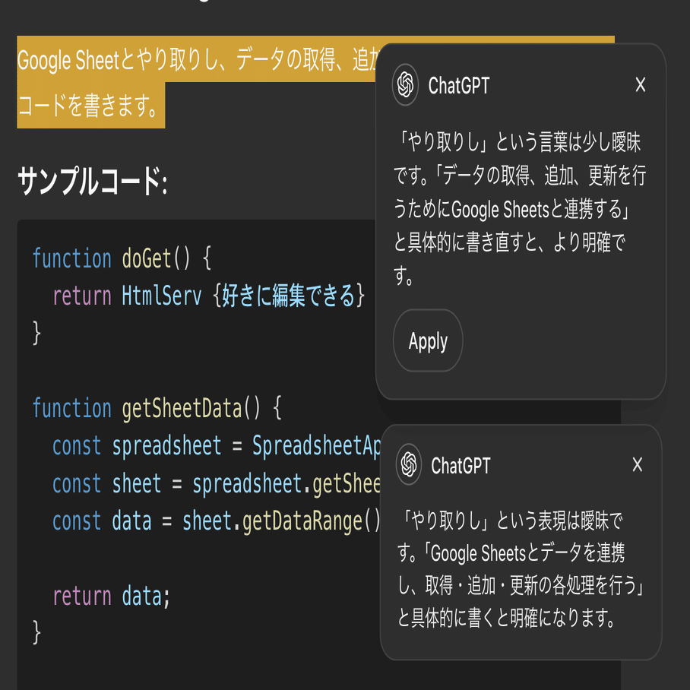690x690 pixels.
Task: Click the ChatGPT logo in the lower comment
Action: (409, 464)
